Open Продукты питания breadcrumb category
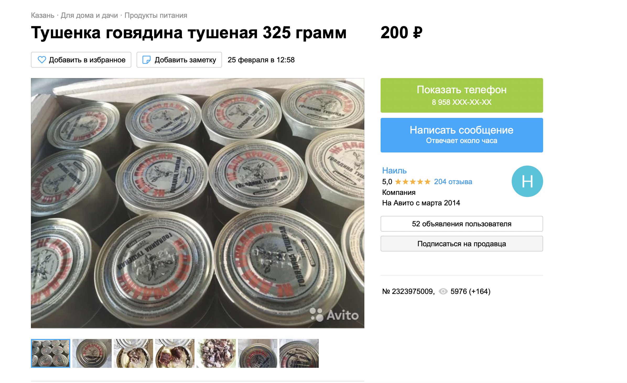This screenshot has height=383, width=627. click(156, 15)
